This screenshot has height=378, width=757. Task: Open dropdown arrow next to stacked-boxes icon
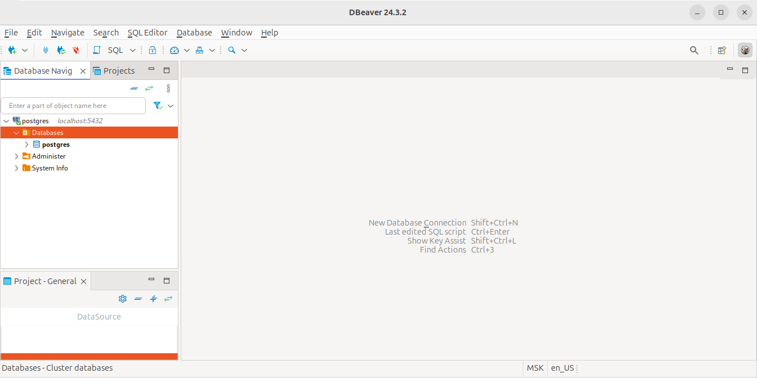pyautogui.click(x=212, y=50)
